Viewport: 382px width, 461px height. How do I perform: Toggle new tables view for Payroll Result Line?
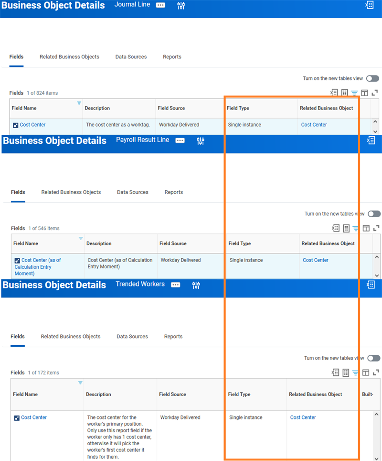pyautogui.click(x=374, y=214)
